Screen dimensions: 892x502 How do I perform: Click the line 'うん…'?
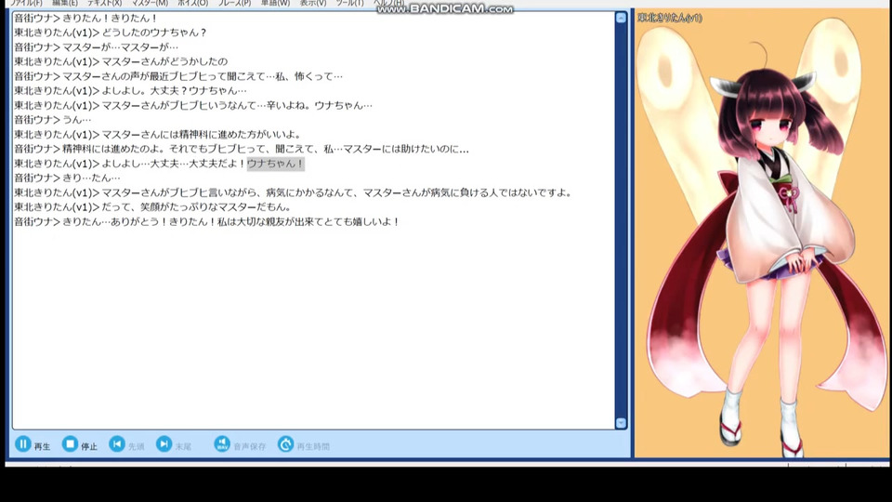52,120
